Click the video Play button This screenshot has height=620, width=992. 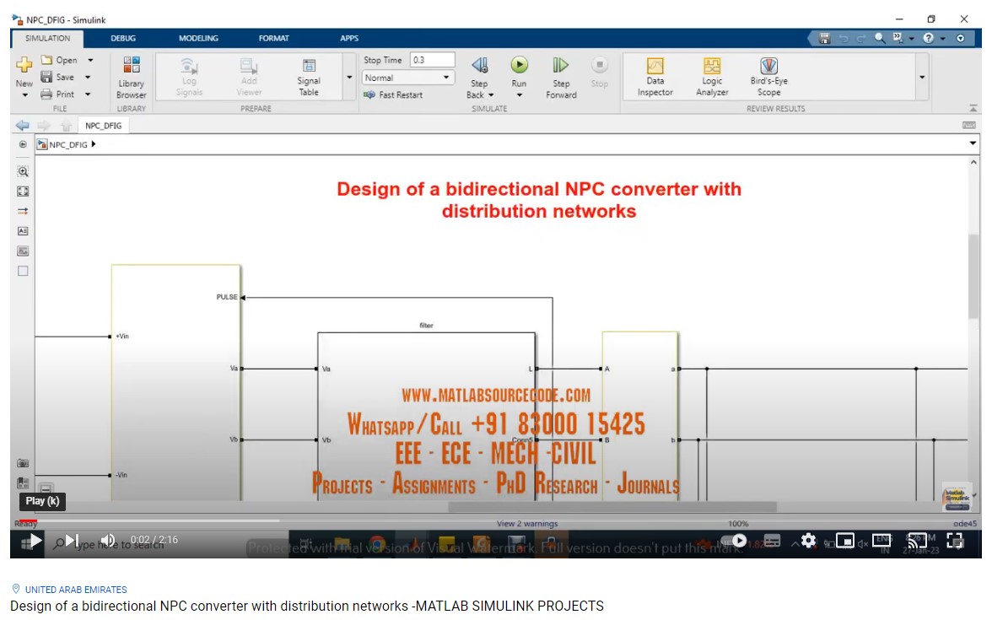click(x=35, y=540)
